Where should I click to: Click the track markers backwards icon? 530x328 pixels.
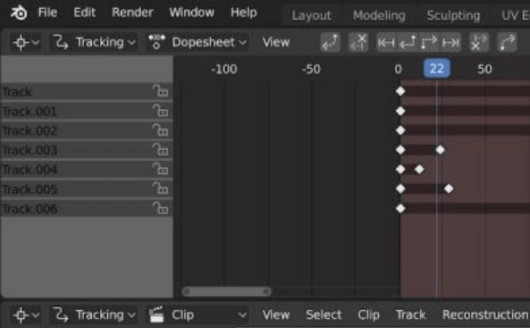pos(330,43)
